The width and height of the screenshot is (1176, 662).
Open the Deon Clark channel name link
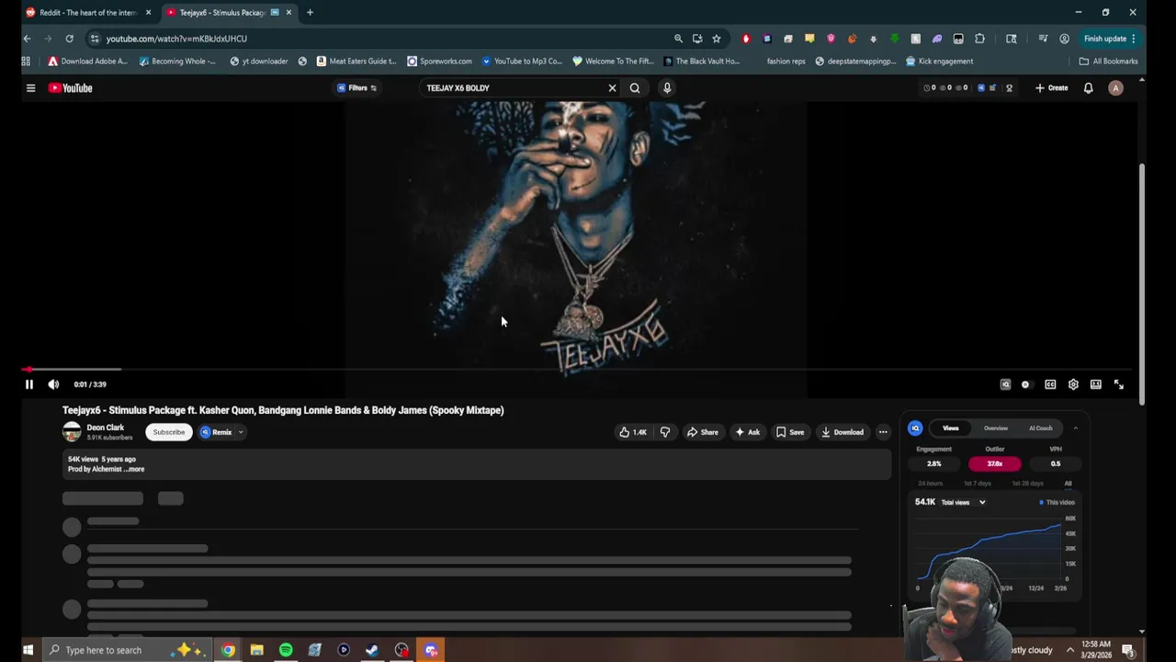tap(105, 428)
